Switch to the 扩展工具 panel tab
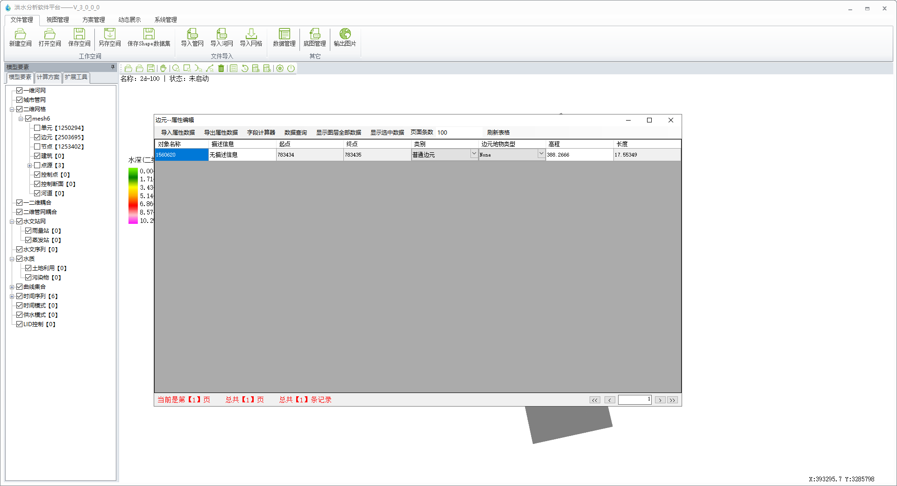The height and width of the screenshot is (486, 897). [x=76, y=77]
